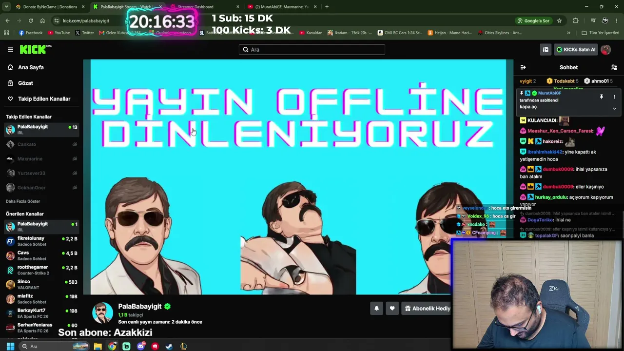The width and height of the screenshot is (624, 351).
Task: Open followed channel Cankato
Action: (41, 144)
